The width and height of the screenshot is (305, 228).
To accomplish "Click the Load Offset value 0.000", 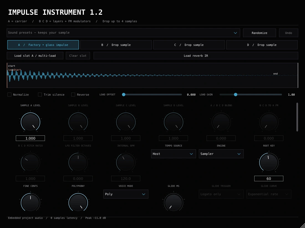I will coord(191,95).
